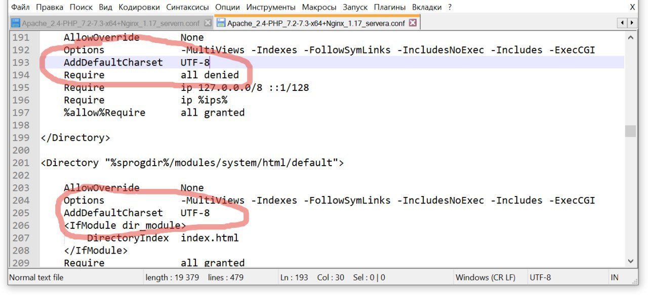648x295 pixels.
Task: Click the save icon on servera.conf tab
Action: [221, 23]
